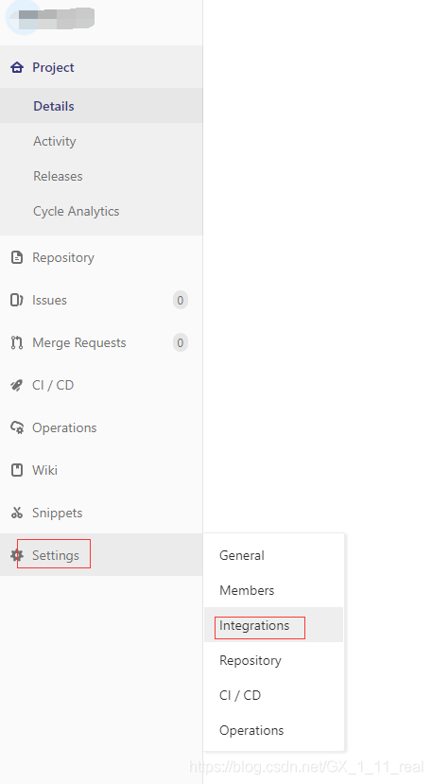This screenshot has width=432, height=784.
Task: Open the sidebar Operations section
Action: coord(64,427)
